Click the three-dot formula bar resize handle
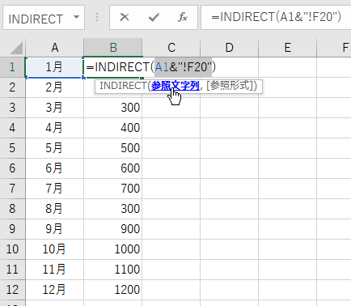Image resolution: width=351 pixels, height=306 pixels. [x=97, y=18]
